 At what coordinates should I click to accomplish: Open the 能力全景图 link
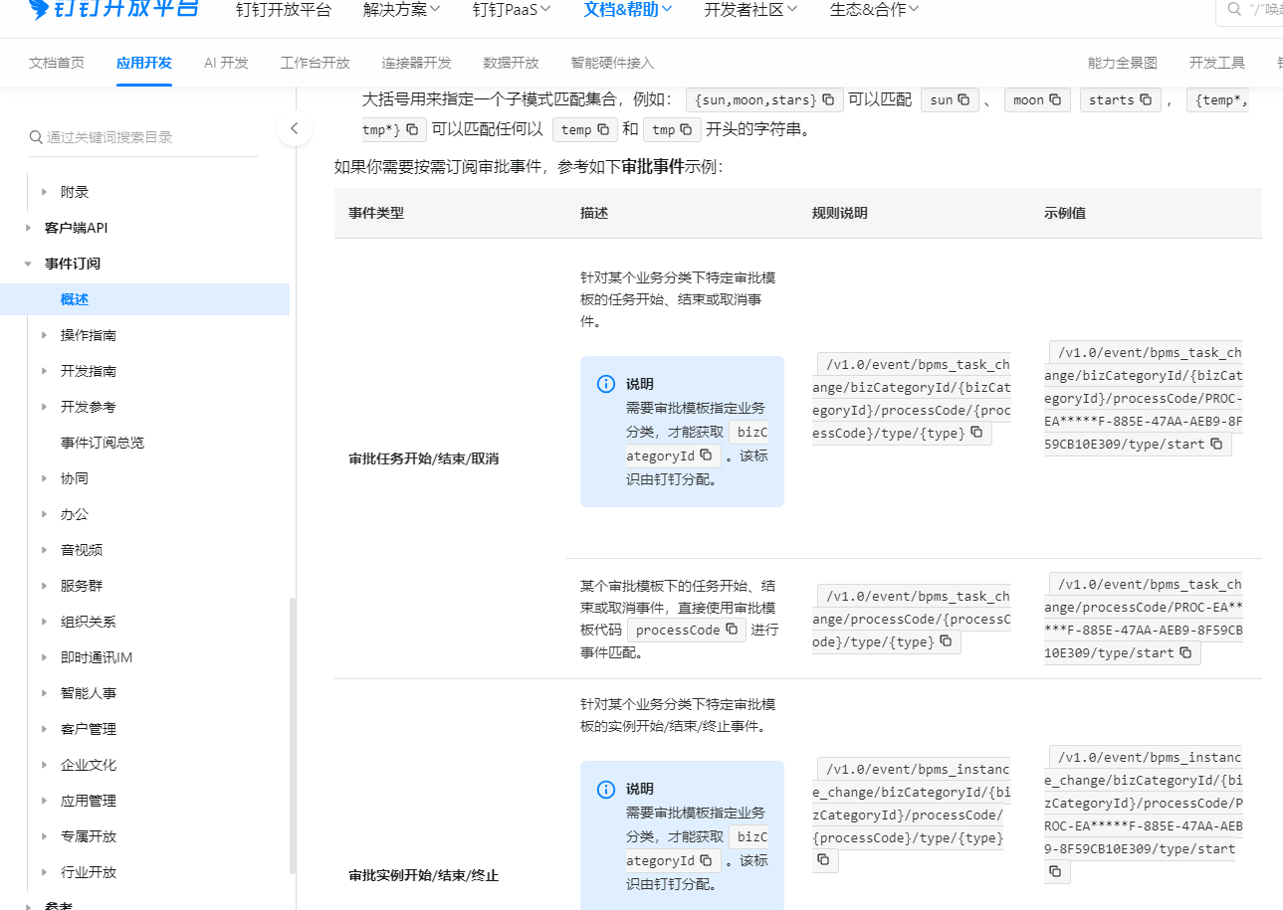click(1123, 63)
